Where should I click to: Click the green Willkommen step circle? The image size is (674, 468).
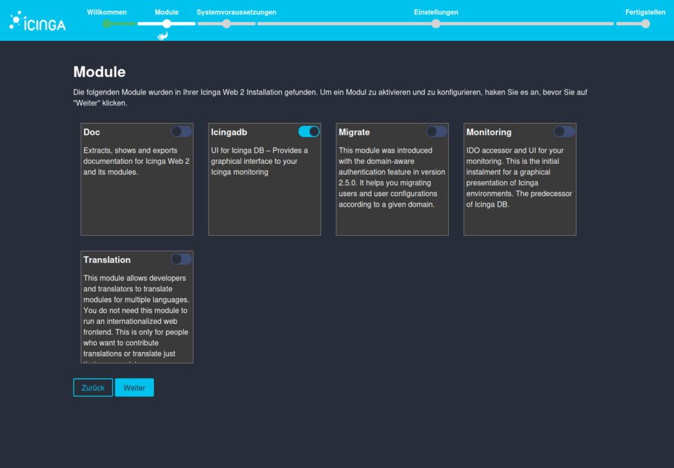pyautogui.click(x=107, y=24)
